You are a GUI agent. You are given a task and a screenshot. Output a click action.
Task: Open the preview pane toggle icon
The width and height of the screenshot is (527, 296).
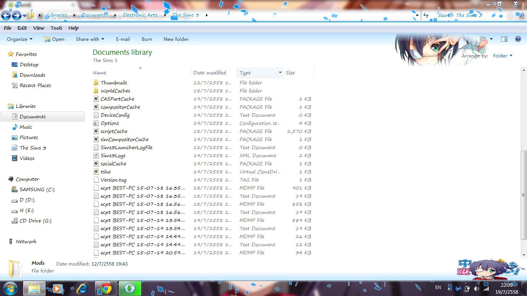[x=504, y=39]
